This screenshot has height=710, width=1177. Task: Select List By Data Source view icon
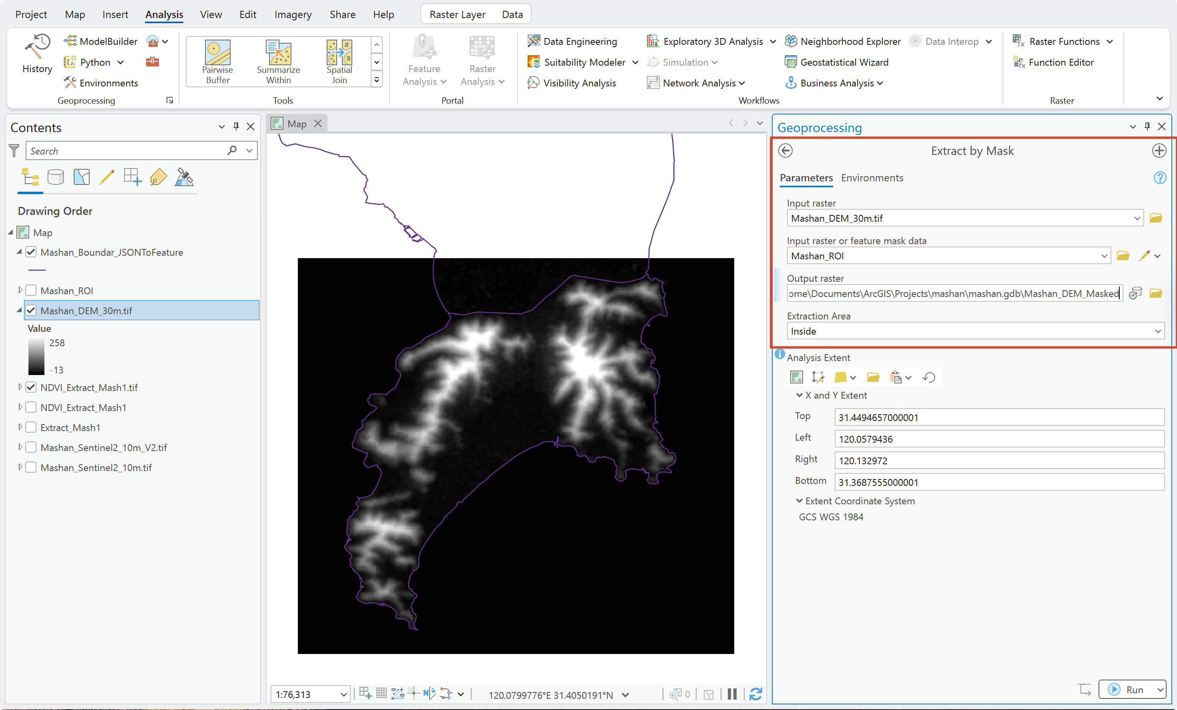pos(56,178)
